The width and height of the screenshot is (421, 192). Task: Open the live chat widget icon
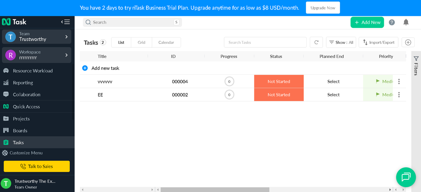[x=406, y=177]
